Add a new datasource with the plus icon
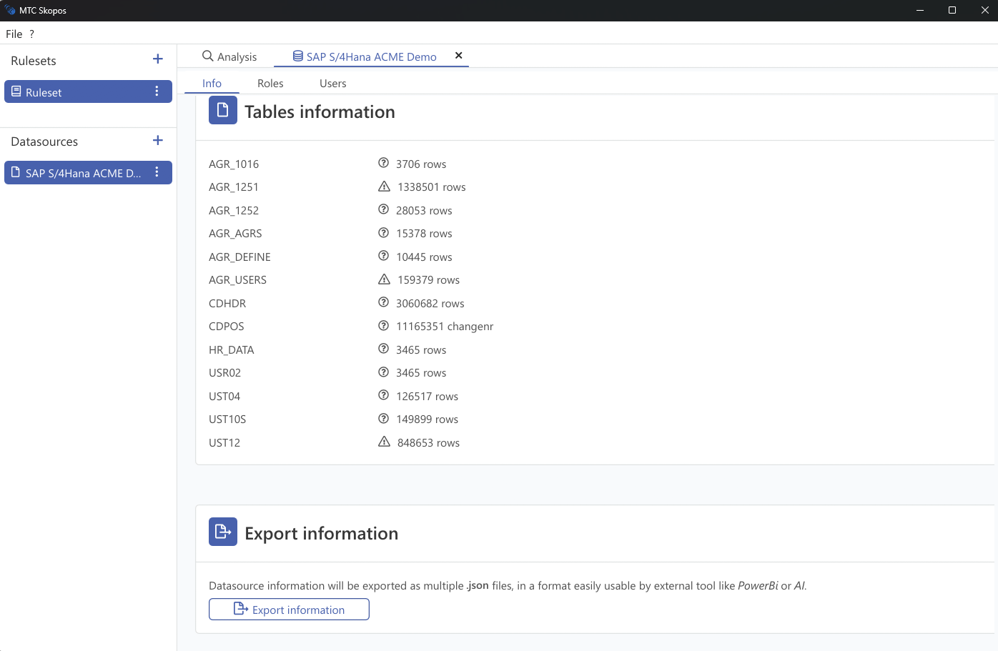This screenshot has width=998, height=651. tap(157, 141)
